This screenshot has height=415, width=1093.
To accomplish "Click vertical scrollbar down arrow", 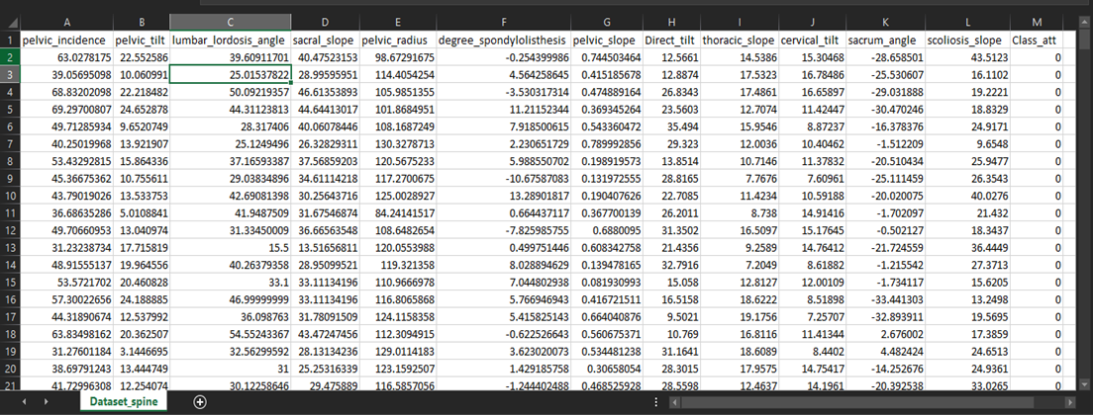I will 1083,383.
